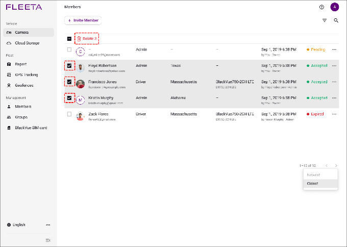Click Francisco Jones profile photo

point(80,83)
